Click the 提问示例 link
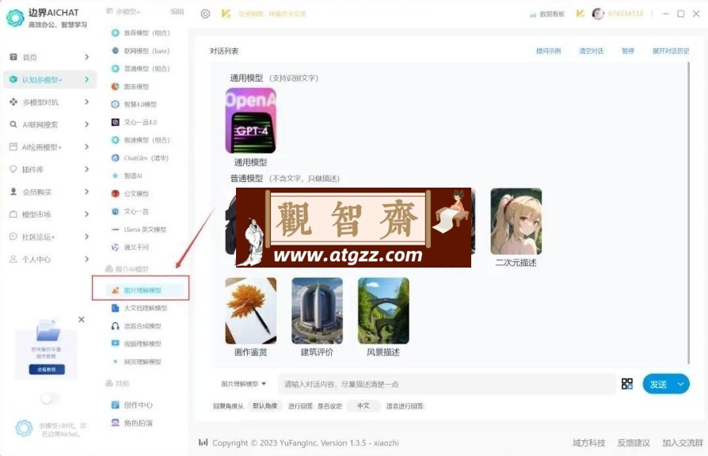This screenshot has width=708, height=456. coord(548,51)
